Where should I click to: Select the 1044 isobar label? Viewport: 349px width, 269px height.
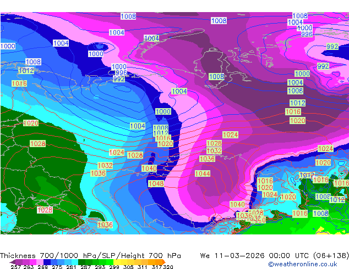coord(203,173)
